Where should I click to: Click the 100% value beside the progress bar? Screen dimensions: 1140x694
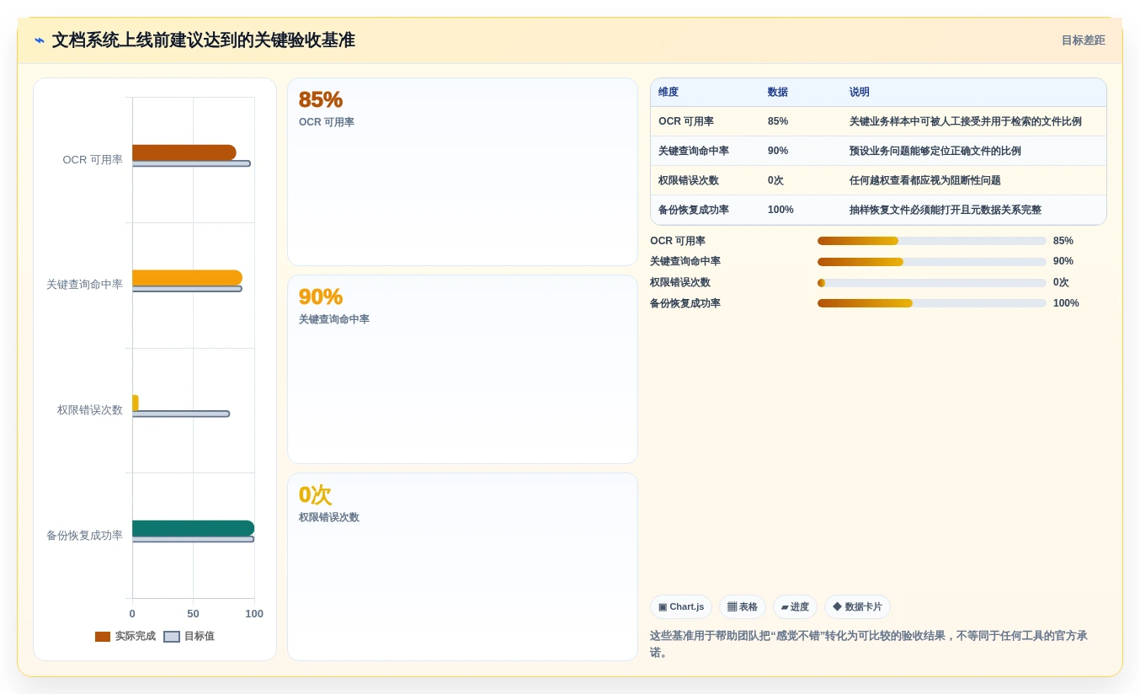1066,303
